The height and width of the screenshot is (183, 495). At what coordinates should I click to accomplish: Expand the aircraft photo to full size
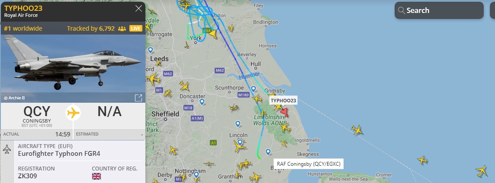[x=138, y=98]
